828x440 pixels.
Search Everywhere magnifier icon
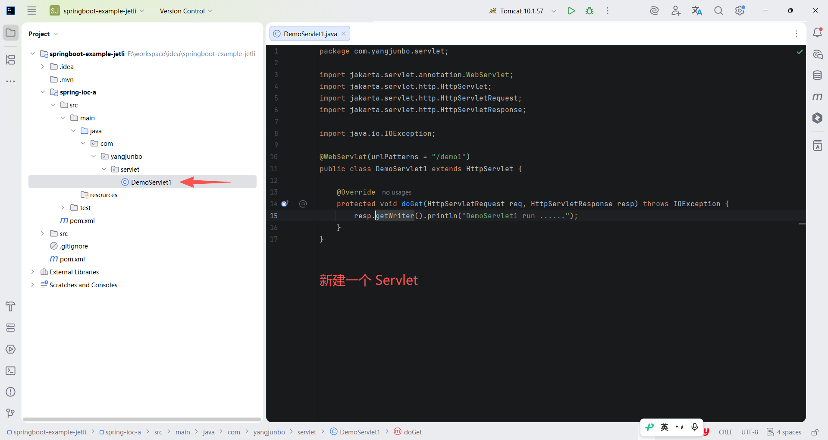tap(718, 11)
